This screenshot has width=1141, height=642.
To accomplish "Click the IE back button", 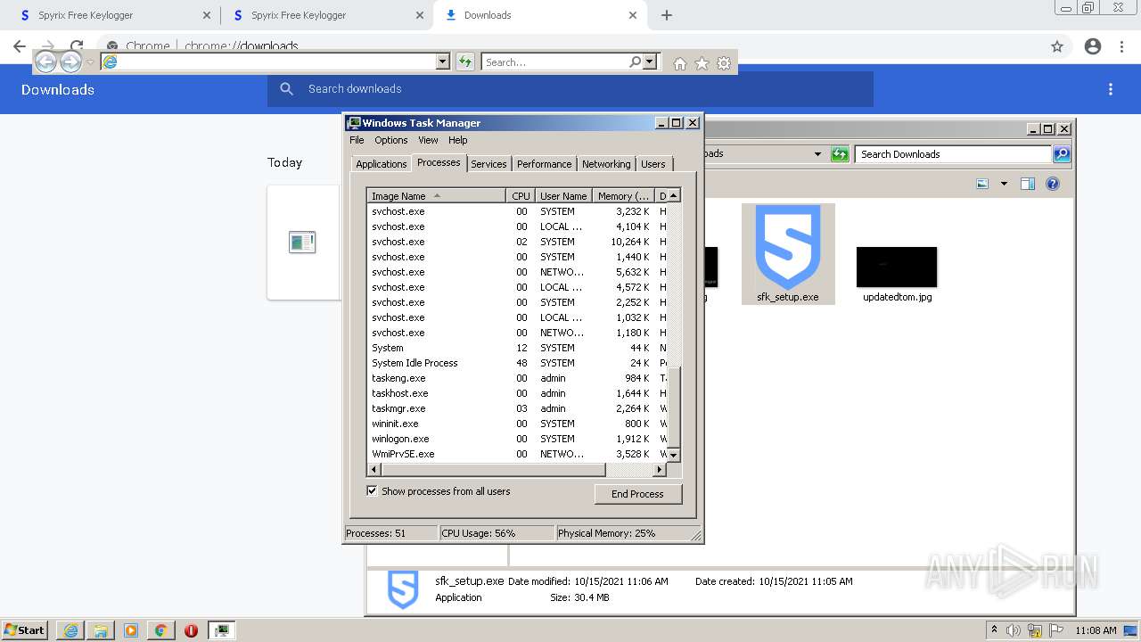I will coord(45,62).
